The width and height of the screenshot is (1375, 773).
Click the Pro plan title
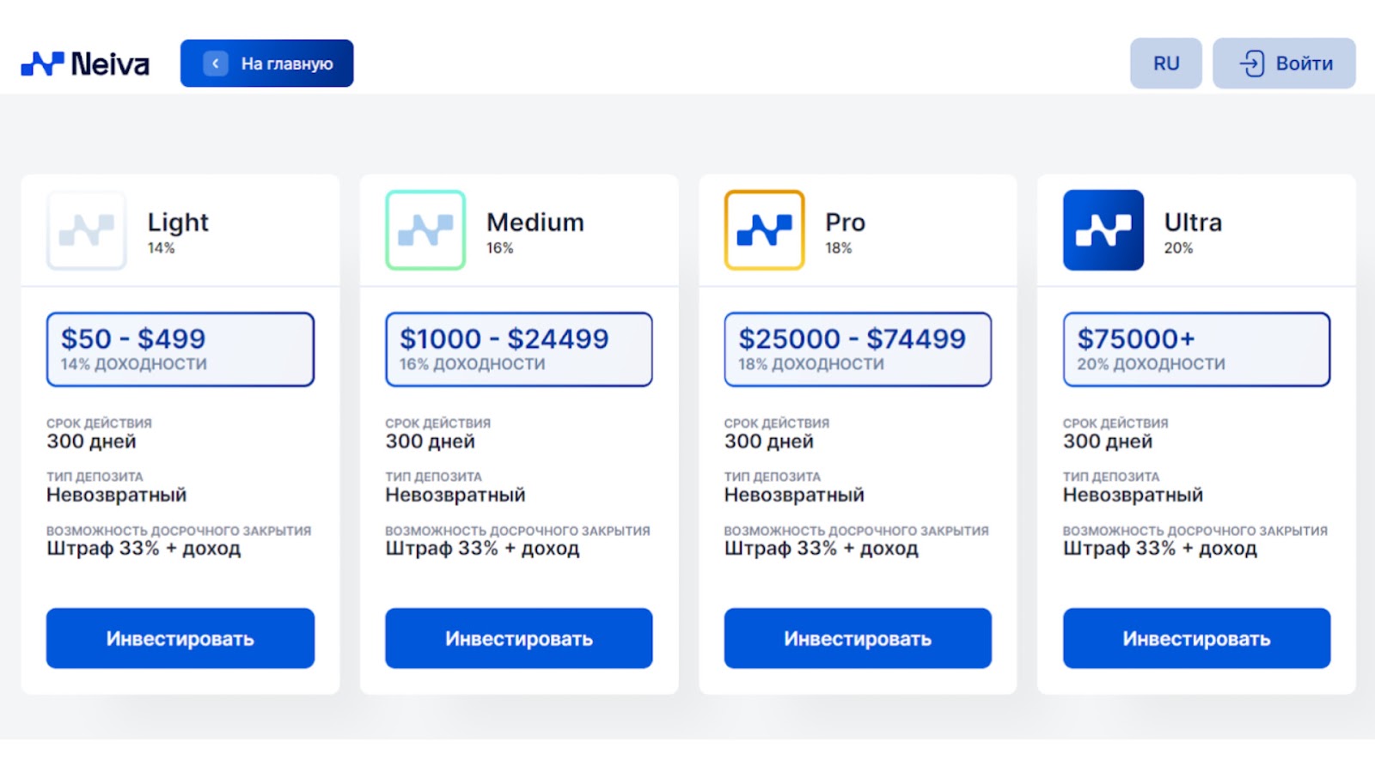pos(845,222)
